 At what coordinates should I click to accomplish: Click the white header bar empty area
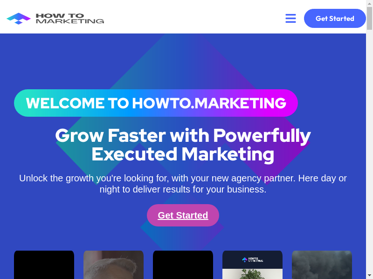(x=190, y=17)
